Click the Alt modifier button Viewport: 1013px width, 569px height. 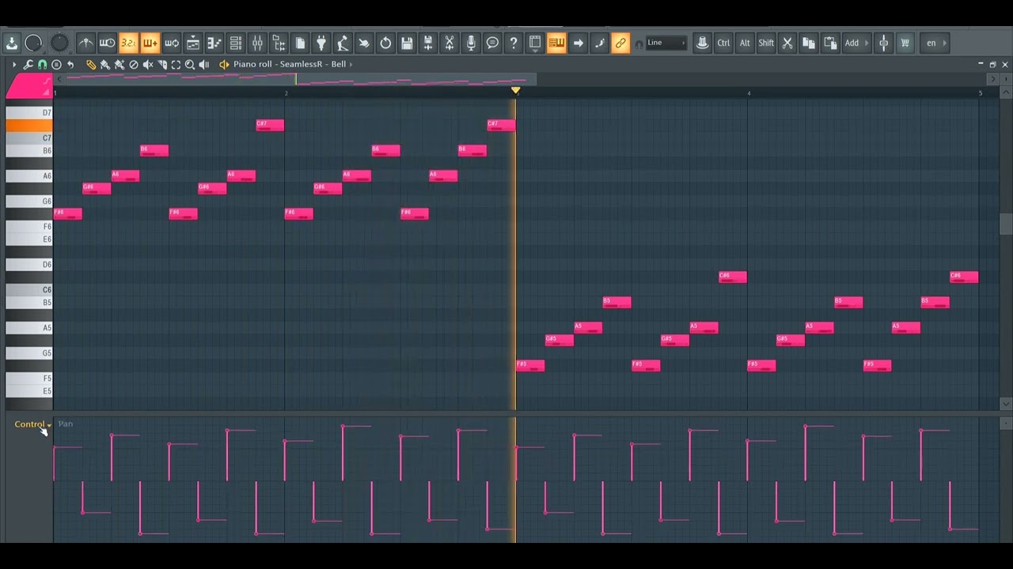pos(745,43)
